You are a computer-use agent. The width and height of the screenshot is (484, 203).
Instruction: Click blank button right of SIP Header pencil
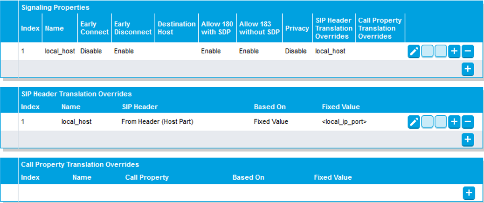pos(428,122)
